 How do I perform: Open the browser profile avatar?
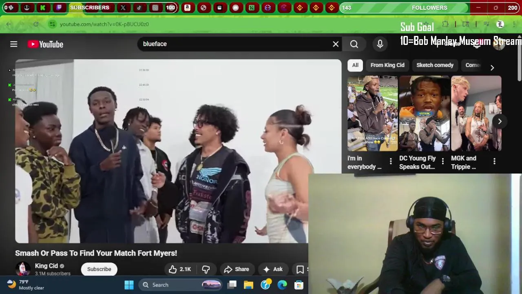[x=500, y=24]
